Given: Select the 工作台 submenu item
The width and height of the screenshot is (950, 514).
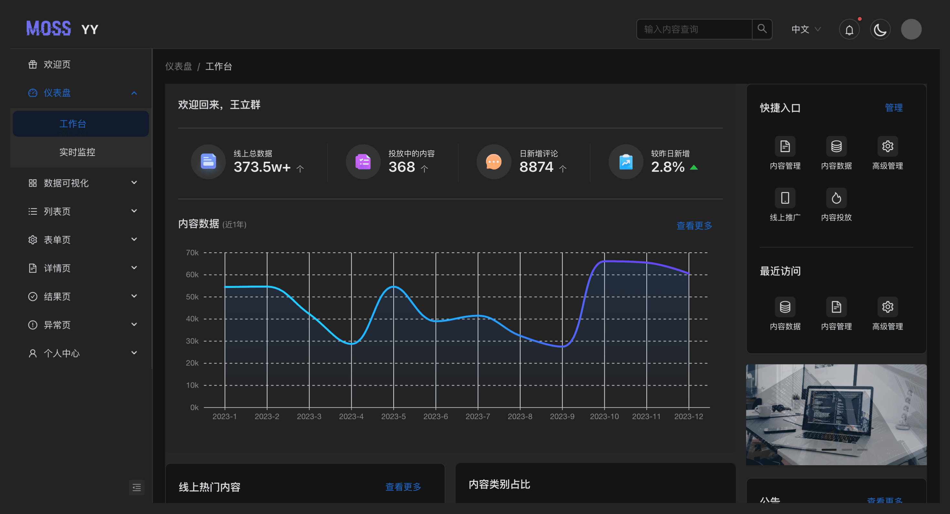Looking at the screenshot, I should click(x=81, y=124).
